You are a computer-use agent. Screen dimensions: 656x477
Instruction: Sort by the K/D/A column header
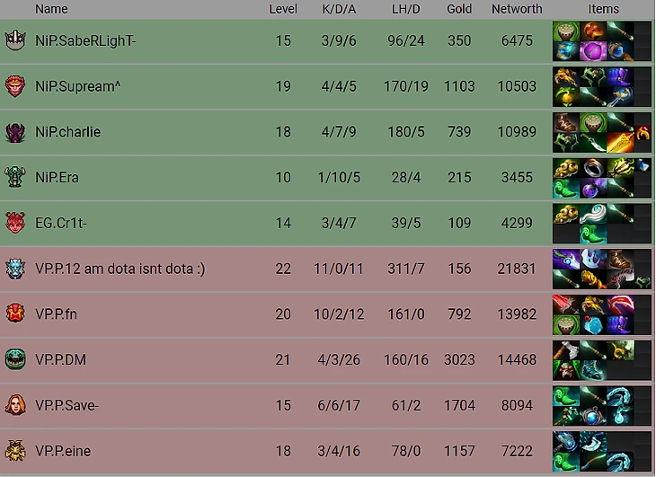pyautogui.click(x=339, y=9)
